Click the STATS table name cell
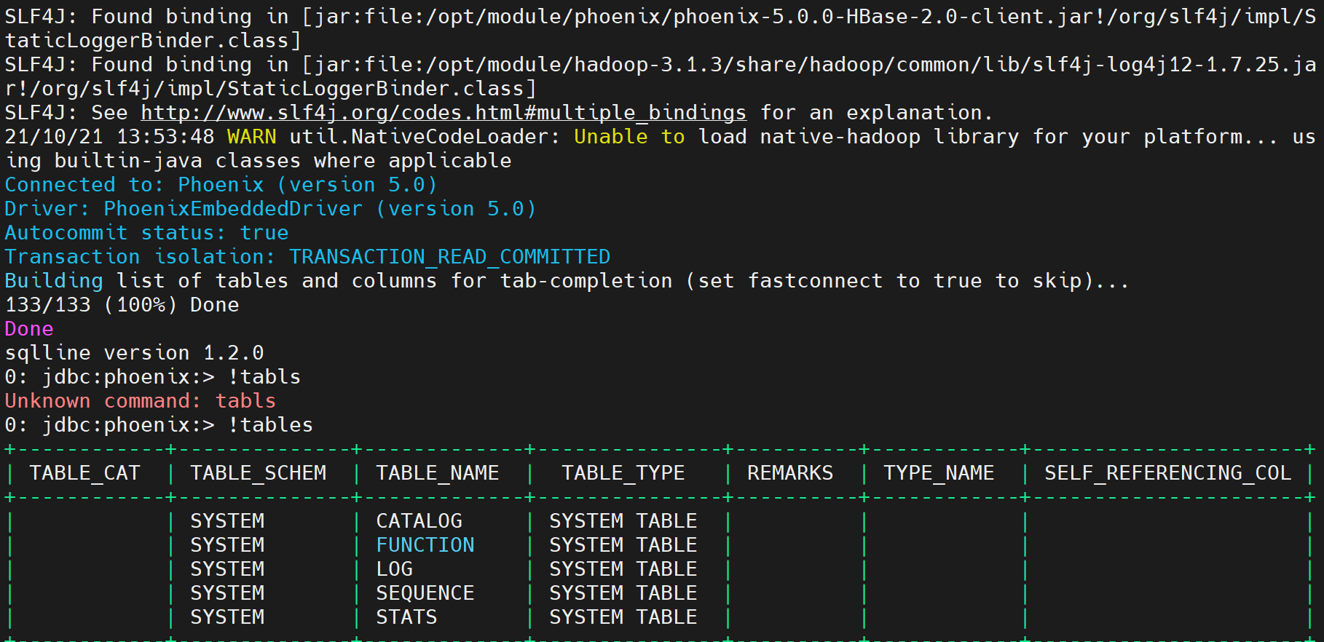Screen dimensions: 1324x642 coord(406,617)
